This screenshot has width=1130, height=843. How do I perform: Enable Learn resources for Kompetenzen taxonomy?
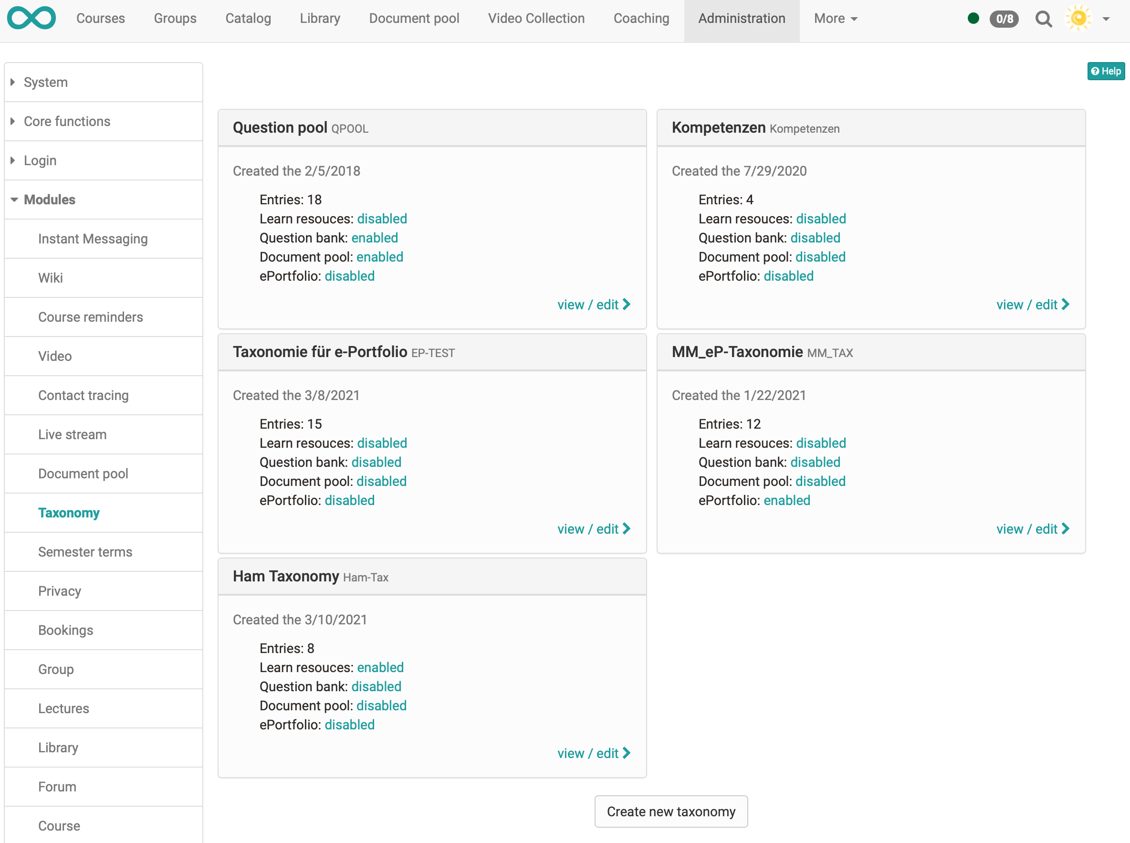tap(820, 219)
